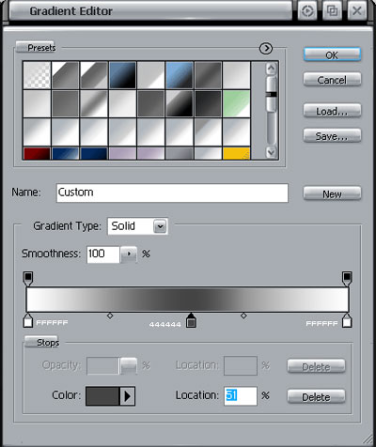Click the dimmed opacity stop Delete button

(x=316, y=366)
